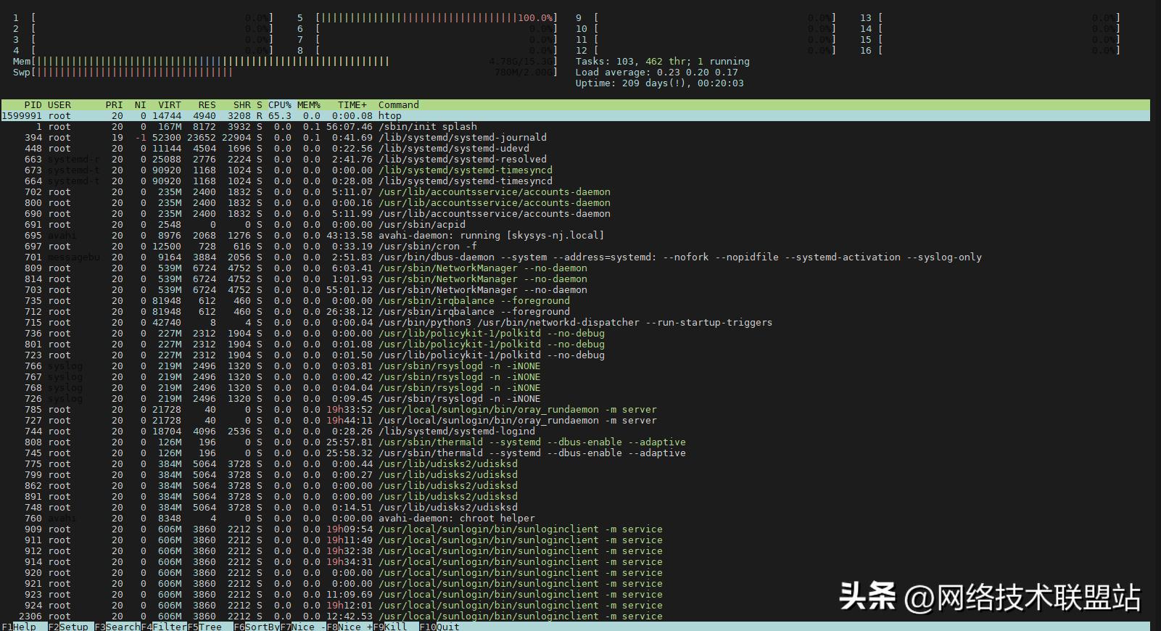
Task: Sort by the PID column header
Action: (x=33, y=105)
